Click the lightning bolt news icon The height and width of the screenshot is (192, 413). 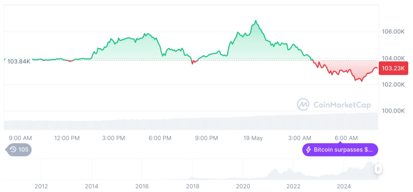click(308, 150)
